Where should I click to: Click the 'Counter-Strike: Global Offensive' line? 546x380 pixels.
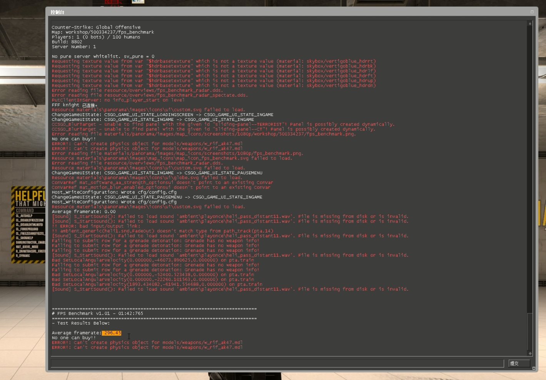(96, 27)
